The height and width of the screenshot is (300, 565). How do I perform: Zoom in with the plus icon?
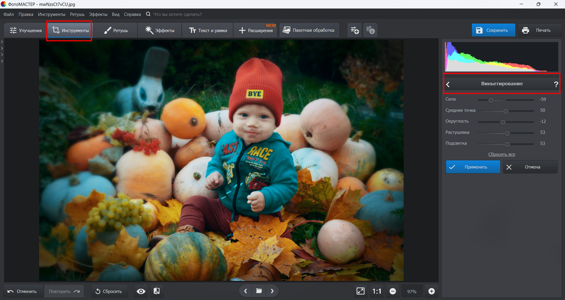(432, 291)
